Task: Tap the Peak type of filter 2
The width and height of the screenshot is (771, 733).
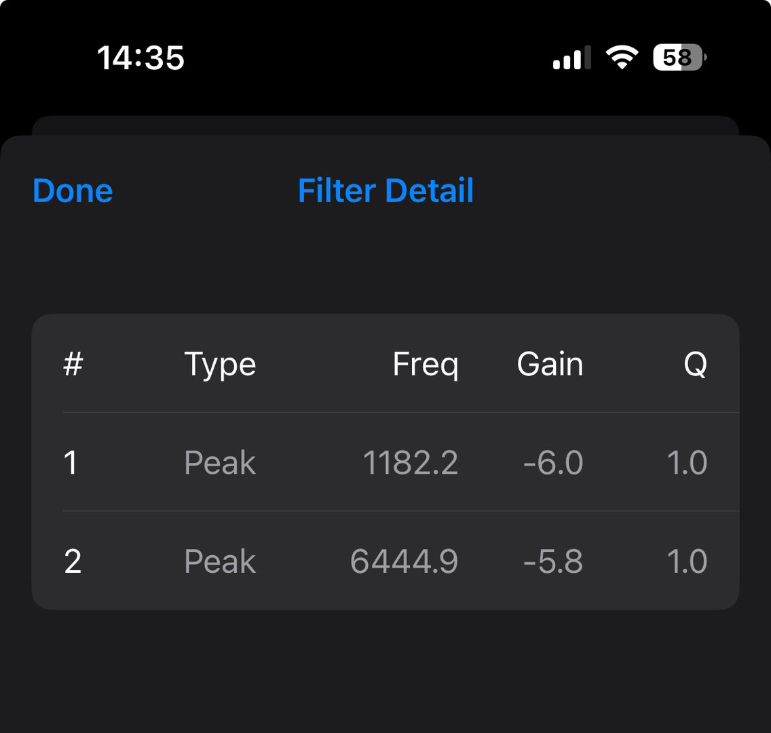Action: (220, 561)
